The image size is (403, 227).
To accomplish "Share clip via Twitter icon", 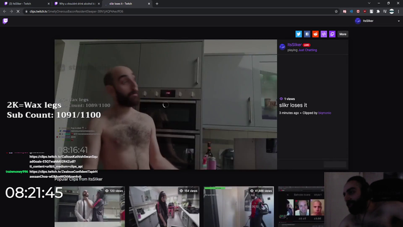I will pyautogui.click(x=298, y=34).
